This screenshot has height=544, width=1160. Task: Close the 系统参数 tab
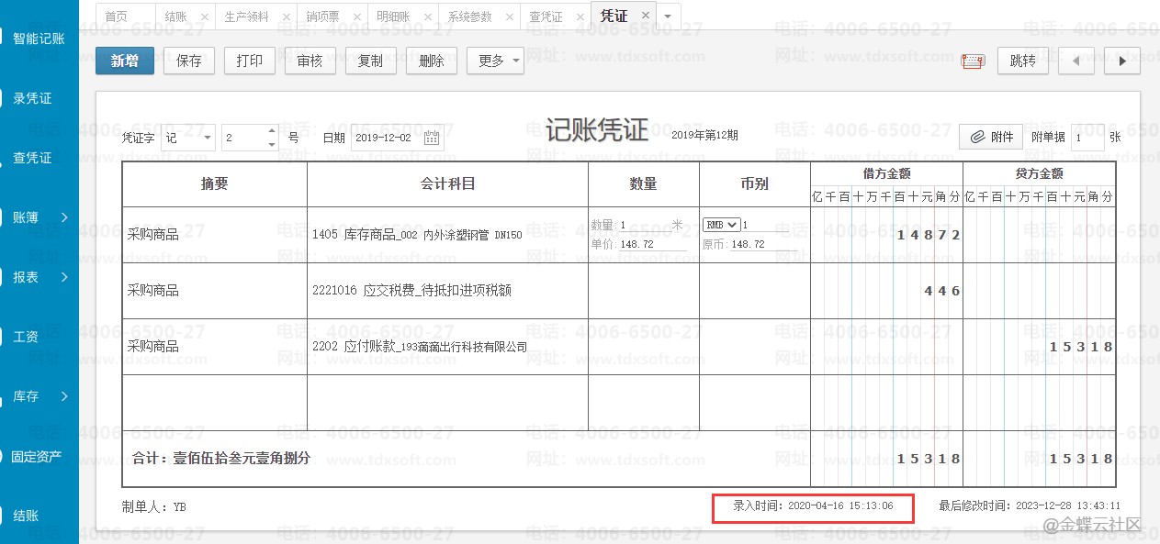pos(509,17)
